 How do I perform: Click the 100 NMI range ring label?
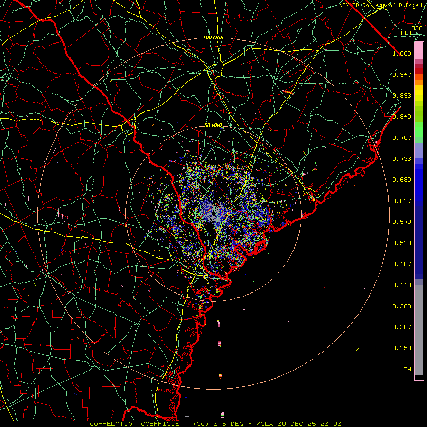pyautogui.click(x=213, y=37)
